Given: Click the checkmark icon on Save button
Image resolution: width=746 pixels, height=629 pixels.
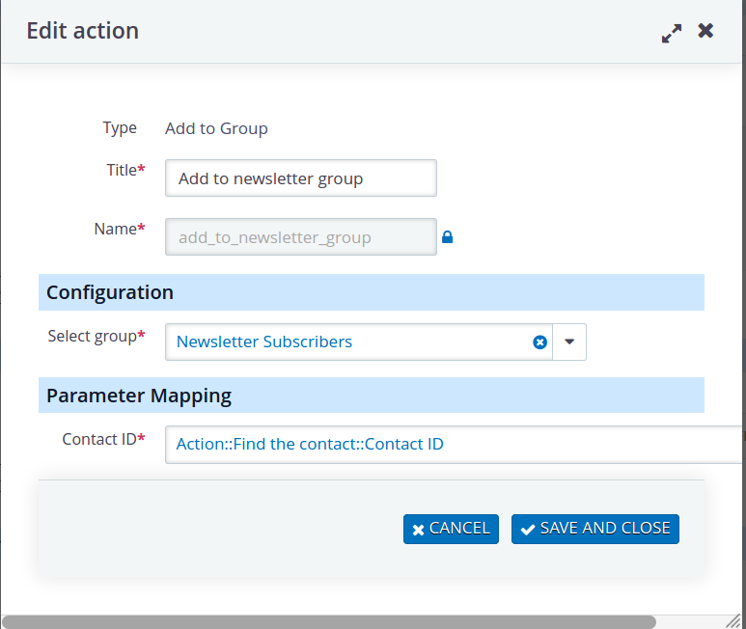Looking at the screenshot, I should [528, 530].
